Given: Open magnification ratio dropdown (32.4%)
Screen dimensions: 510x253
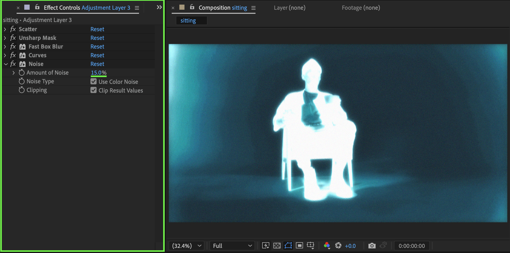Looking at the screenshot, I should click(187, 246).
